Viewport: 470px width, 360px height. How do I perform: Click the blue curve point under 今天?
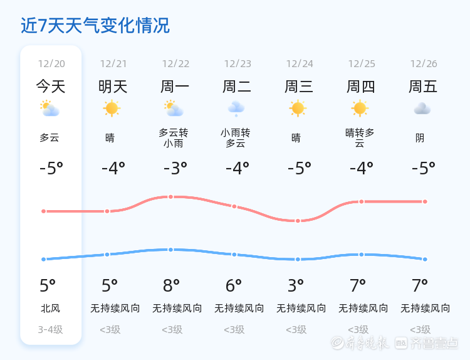pos(43,259)
